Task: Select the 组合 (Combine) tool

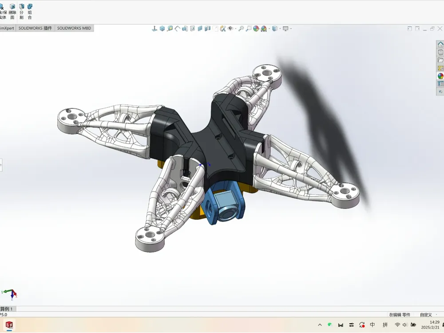Action: coord(30,12)
